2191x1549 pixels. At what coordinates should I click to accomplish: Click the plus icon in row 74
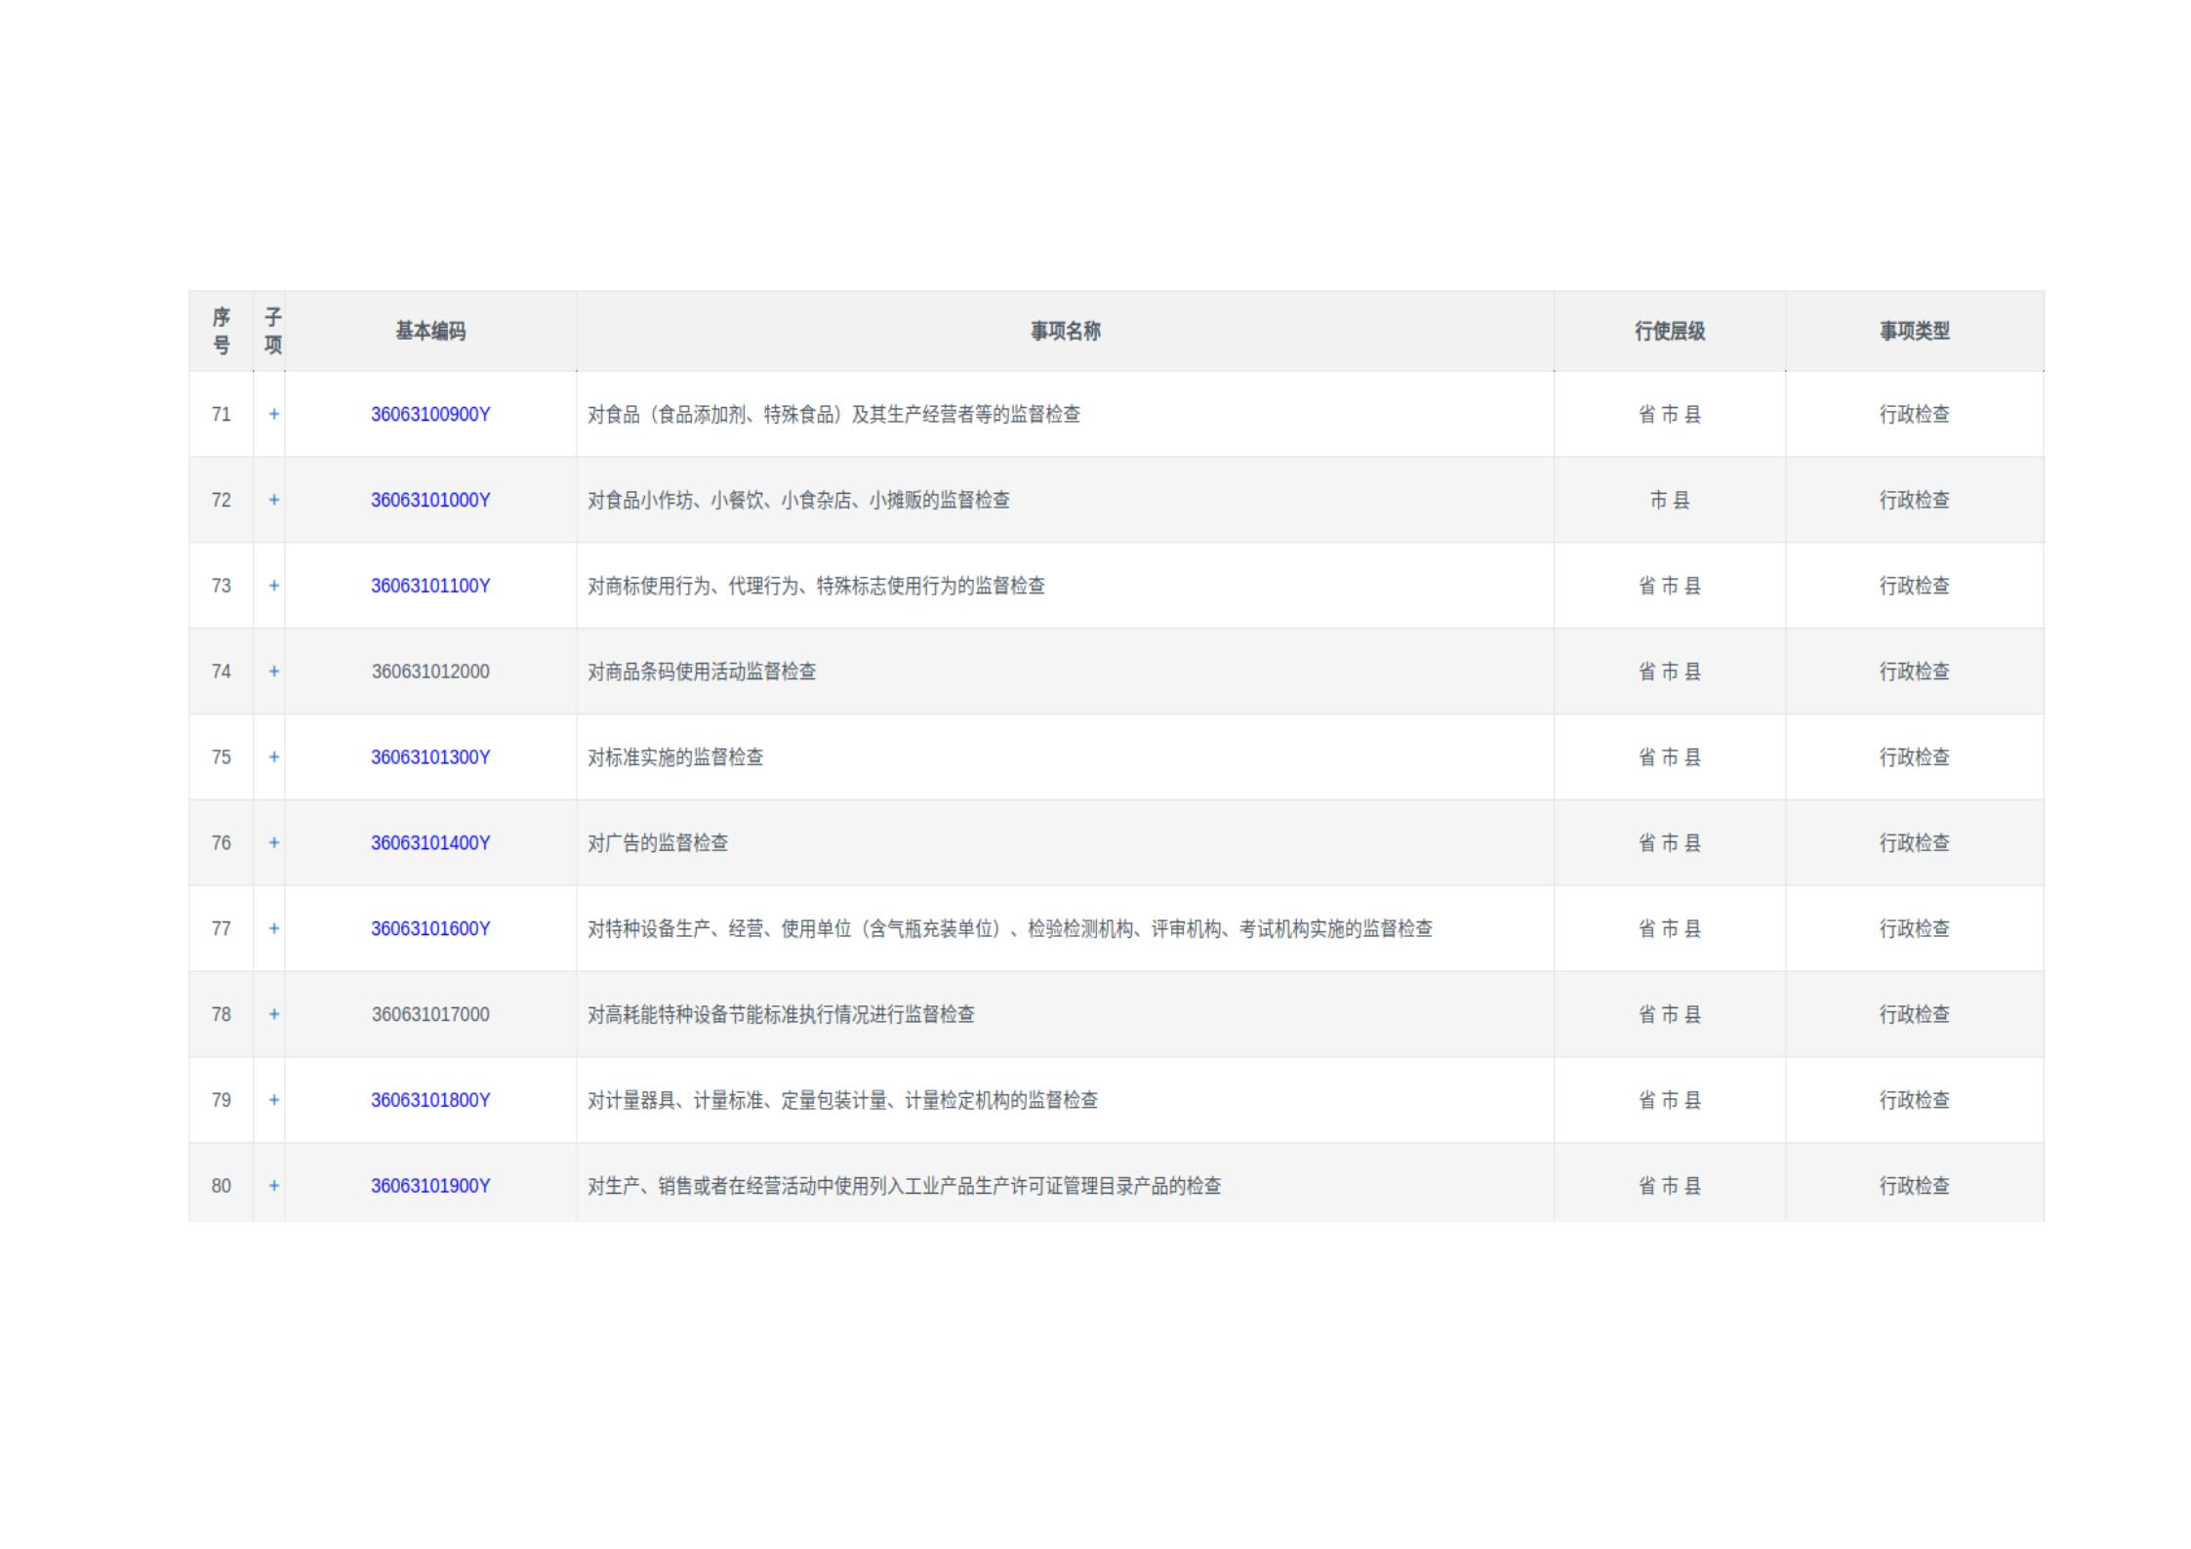tap(274, 672)
